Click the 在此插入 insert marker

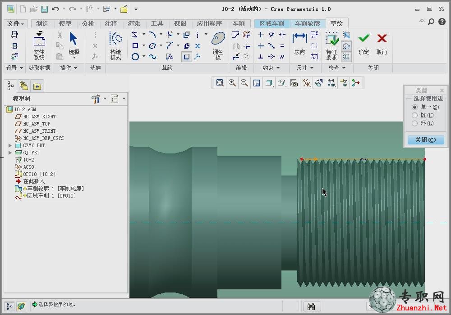(30, 181)
